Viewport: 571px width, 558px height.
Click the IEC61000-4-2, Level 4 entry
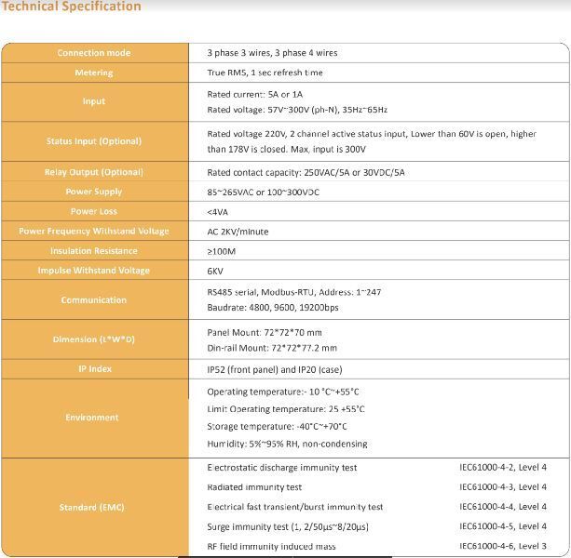[503, 468]
